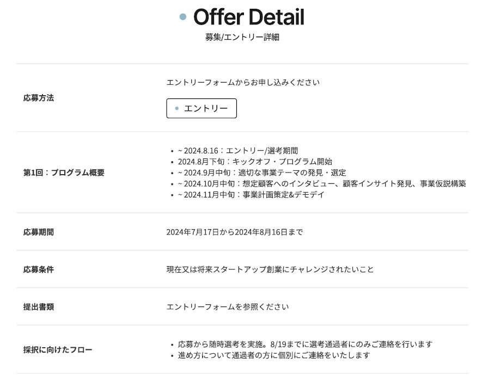
Task: Click the 採択に向けたフロー row label
Action: [x=58, y=350]
